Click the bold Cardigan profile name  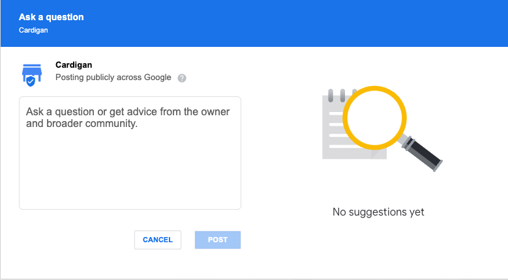(x=74, y=65)
